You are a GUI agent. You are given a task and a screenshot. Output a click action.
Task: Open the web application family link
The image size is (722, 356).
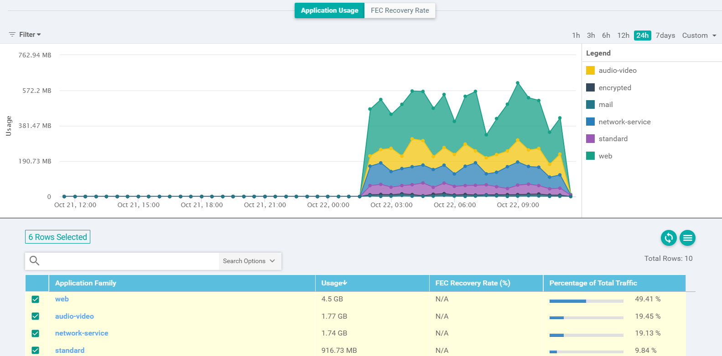coord(62,299)
